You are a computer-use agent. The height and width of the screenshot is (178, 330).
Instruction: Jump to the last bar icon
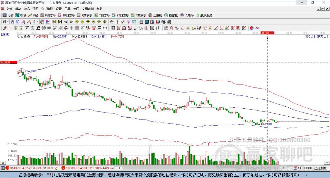pyautogui.click(x=60, y=22)
